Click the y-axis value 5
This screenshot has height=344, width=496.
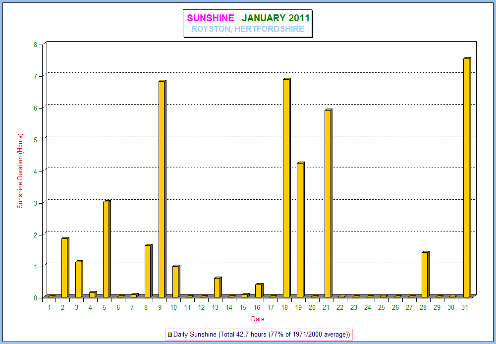36,140
